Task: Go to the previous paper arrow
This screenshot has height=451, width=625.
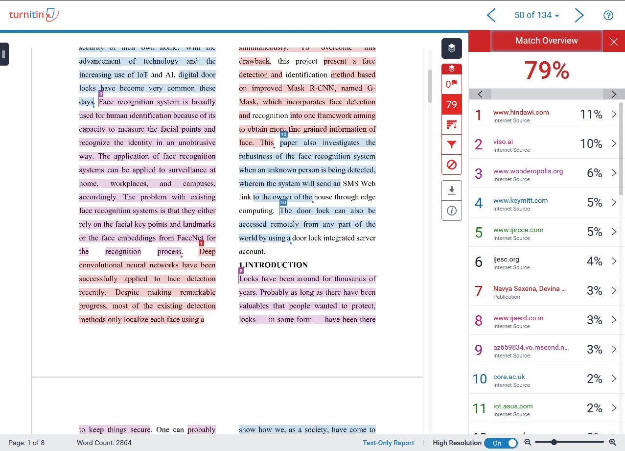Action: (x=491, y=16)
